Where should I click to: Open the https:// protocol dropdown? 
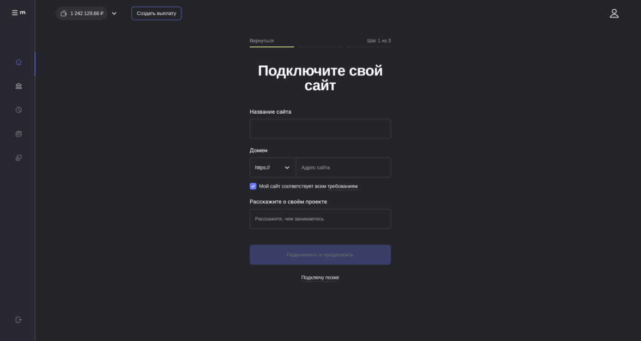[x=273, y=168]
